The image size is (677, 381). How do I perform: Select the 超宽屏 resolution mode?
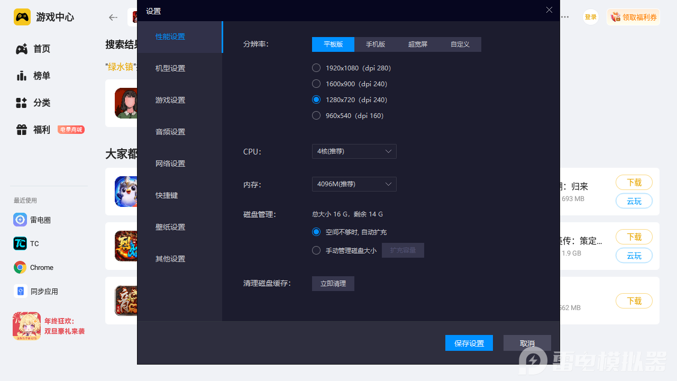click(x=418, y=44)
